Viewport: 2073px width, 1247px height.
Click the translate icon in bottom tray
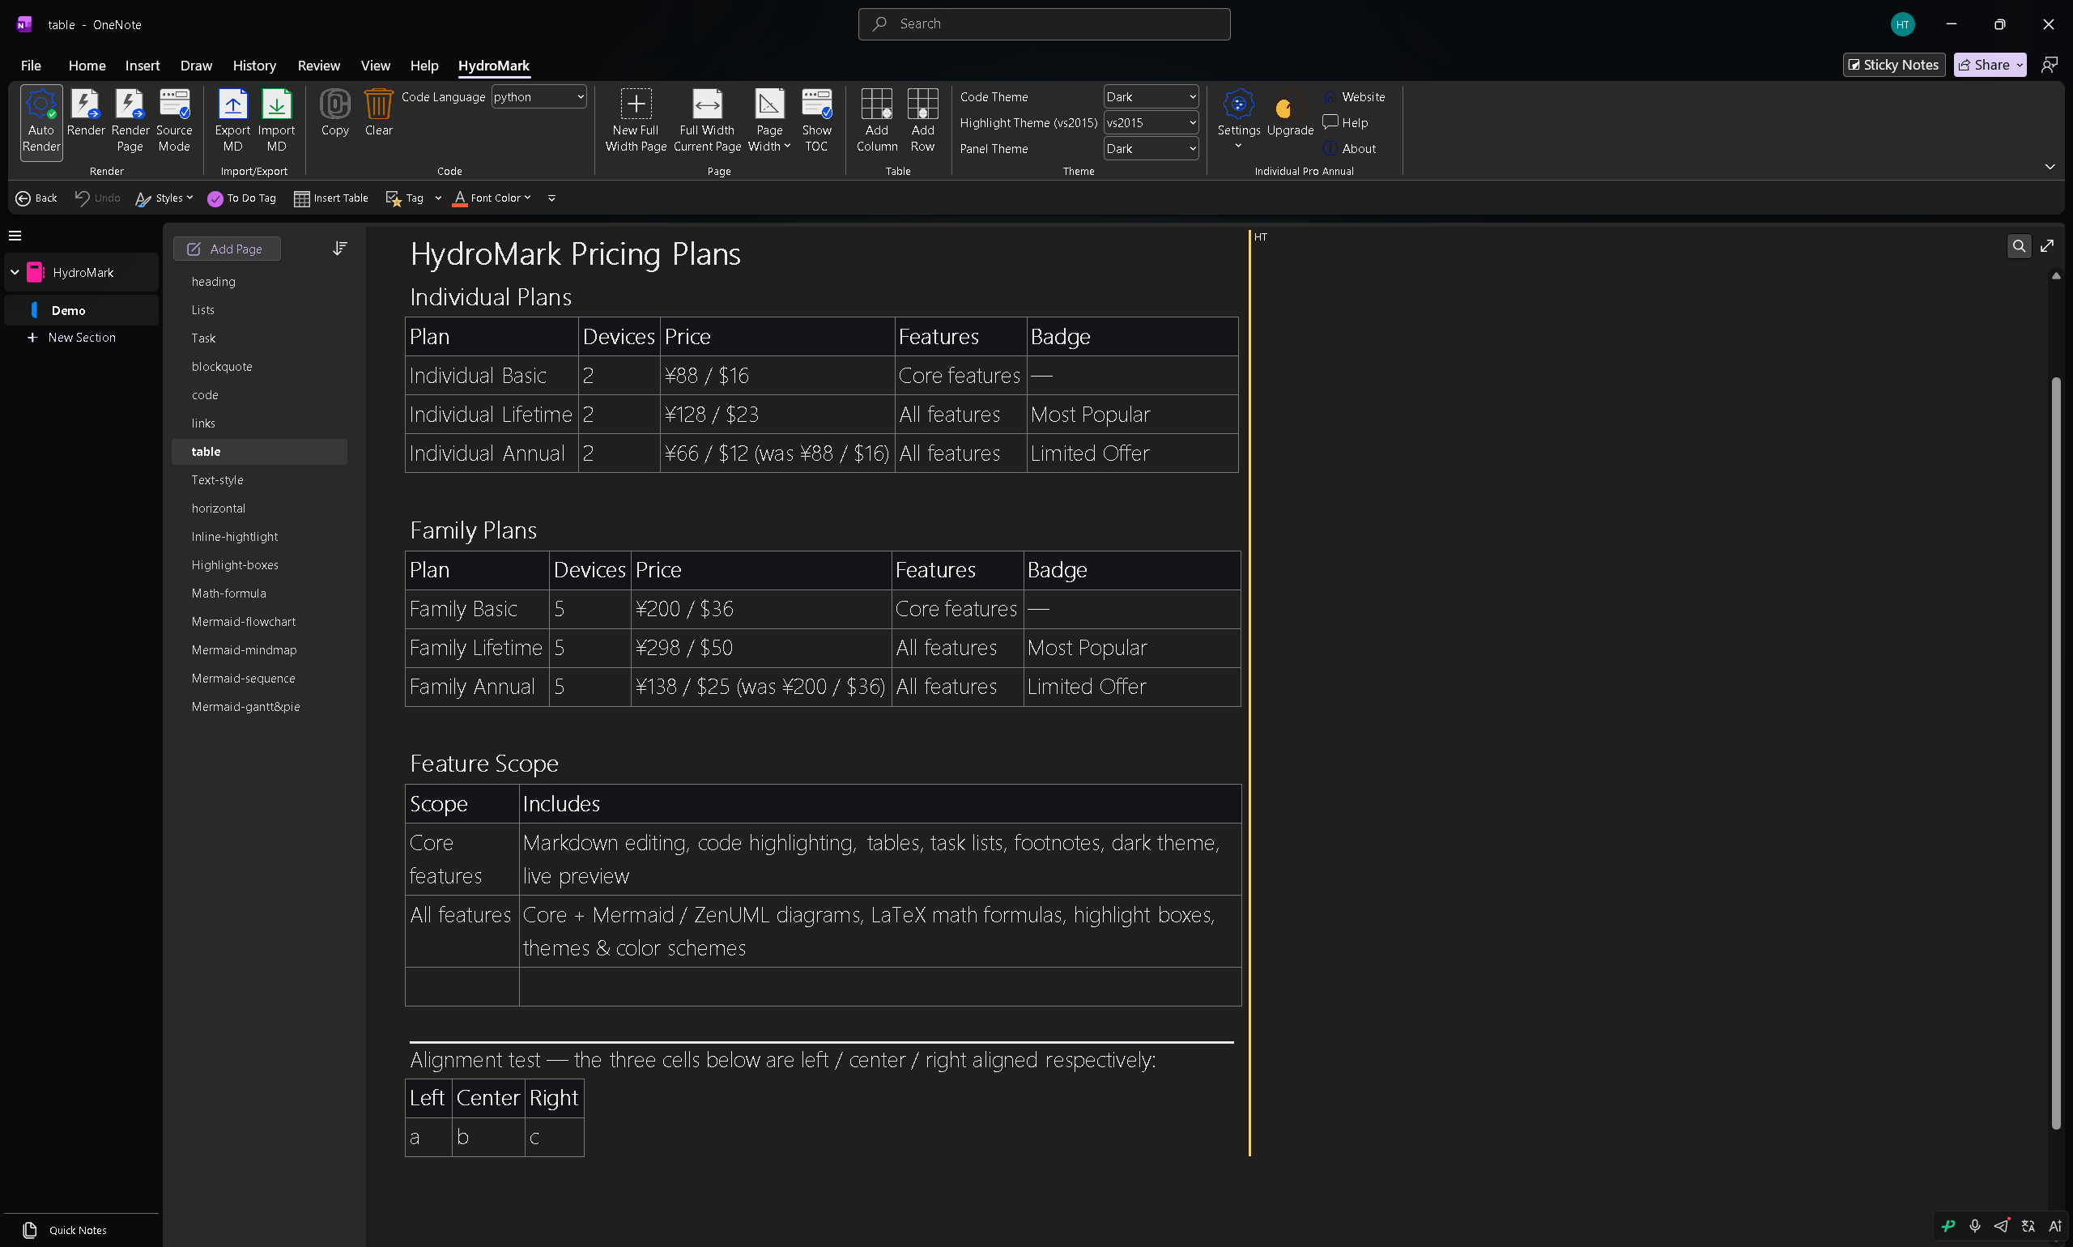click(2028, 1226)
